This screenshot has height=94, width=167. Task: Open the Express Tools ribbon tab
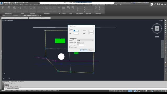80,5
